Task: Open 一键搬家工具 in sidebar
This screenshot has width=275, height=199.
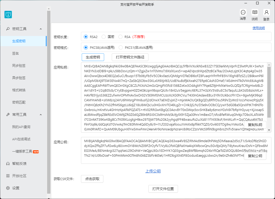Action: click(x=23, y=151)
